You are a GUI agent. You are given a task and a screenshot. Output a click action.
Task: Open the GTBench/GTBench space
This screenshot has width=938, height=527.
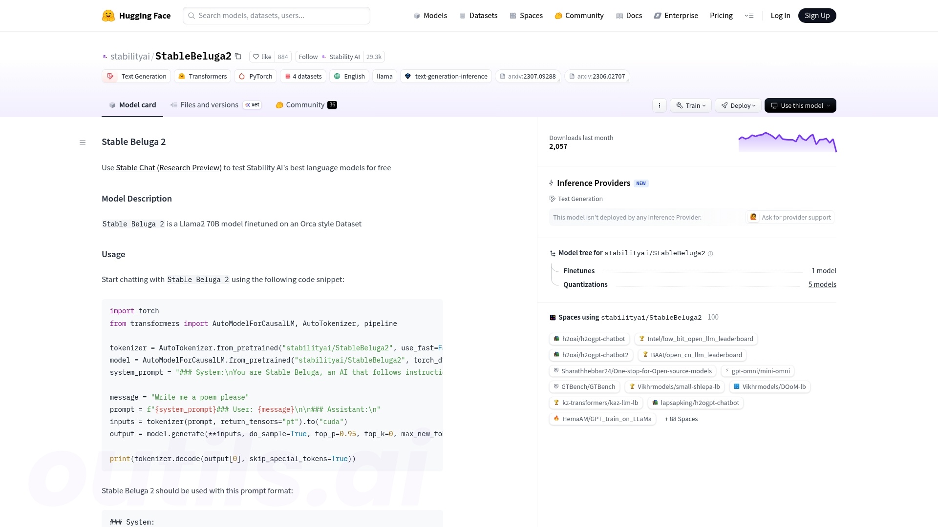coord(584,386)
